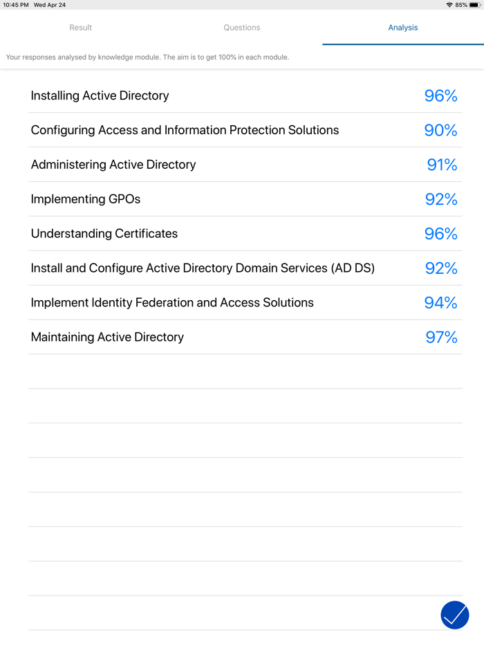Screen dimensions: 484x646
Task: Open the Understanding Certificates module
Action: click(x=104, y=234)
